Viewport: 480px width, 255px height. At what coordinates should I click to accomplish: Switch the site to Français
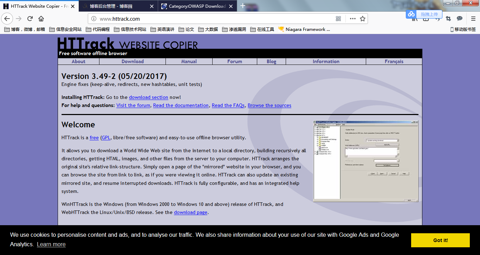(394, 61)
